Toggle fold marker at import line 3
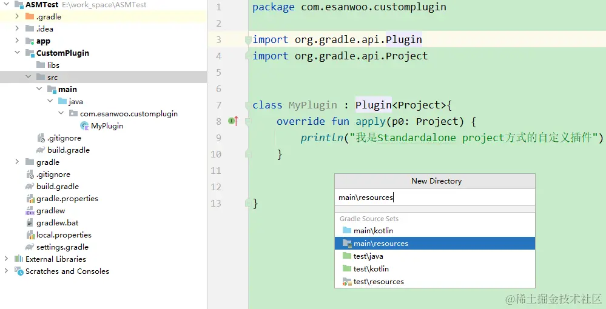Viewport: 606px width, 309px height. [x=248, y=39]
